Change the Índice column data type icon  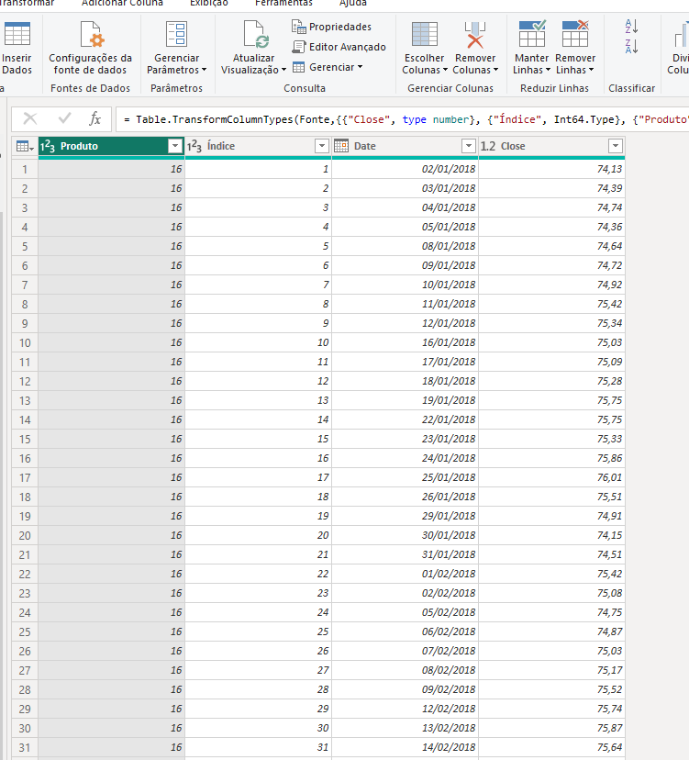[194, 146]
